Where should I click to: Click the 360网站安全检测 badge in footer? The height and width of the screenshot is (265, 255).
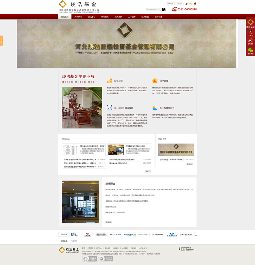click(x=106, y=259)
